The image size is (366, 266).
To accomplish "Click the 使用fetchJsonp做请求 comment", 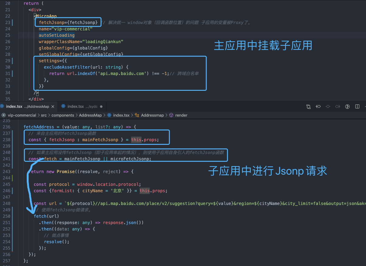I will coord(63,210).
